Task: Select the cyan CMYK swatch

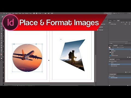Action: 120,56
